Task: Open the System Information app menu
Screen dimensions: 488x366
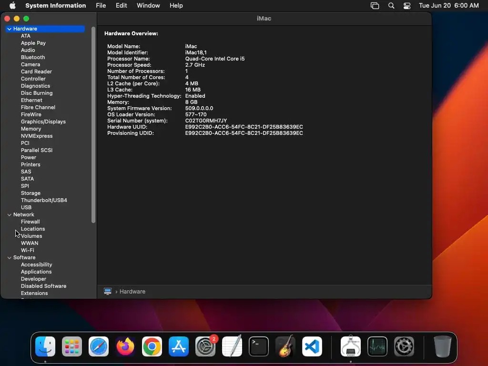Action: (55, 6)
